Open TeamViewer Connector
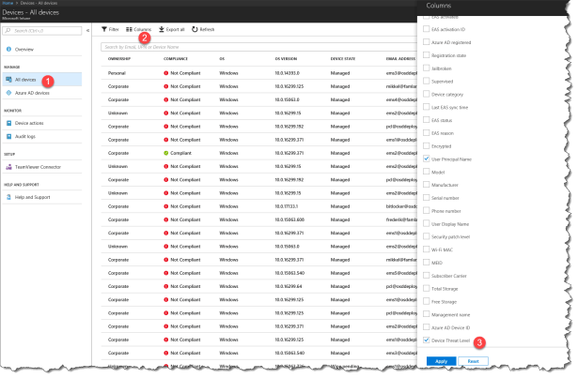 click(42, 167)
